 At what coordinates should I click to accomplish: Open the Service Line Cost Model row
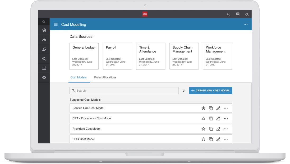151,108
